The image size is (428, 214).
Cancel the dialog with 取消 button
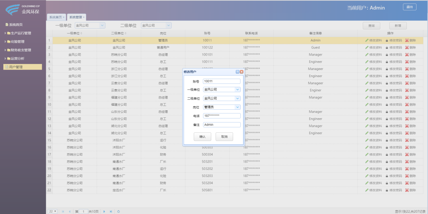224,137
